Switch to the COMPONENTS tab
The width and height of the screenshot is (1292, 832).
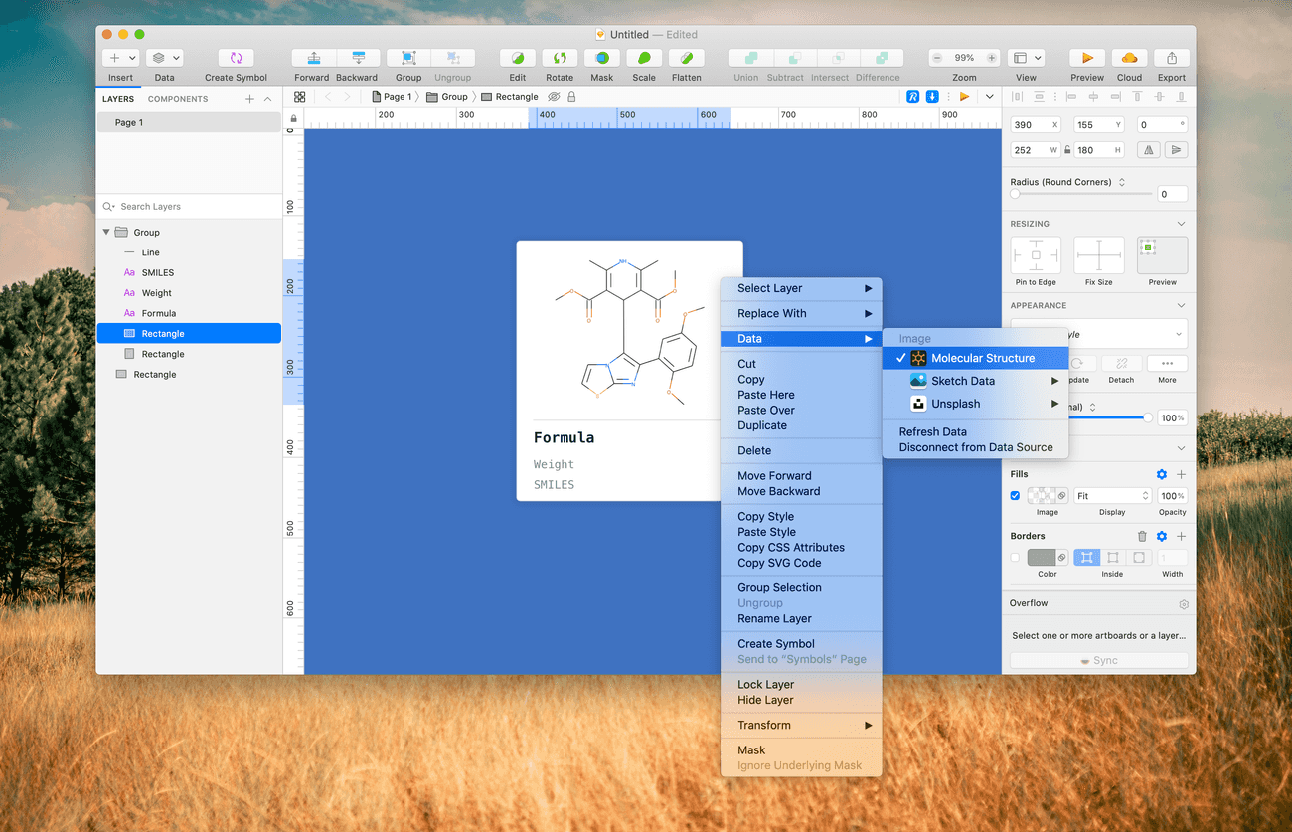click(179, 98)
